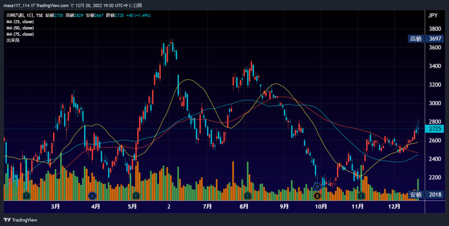Click the current price tag 2725
The width and height of the screenshot is (449, 226).
pos(435,129)
